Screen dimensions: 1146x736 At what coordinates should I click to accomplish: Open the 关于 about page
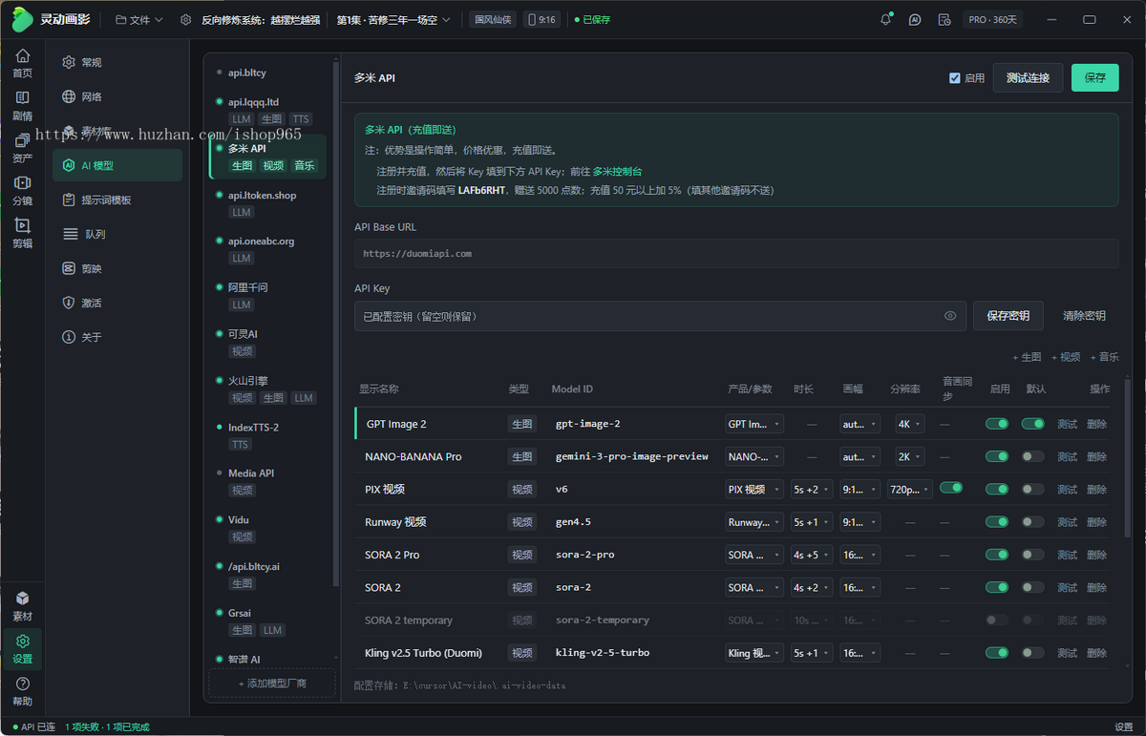(x=117, y=337)
